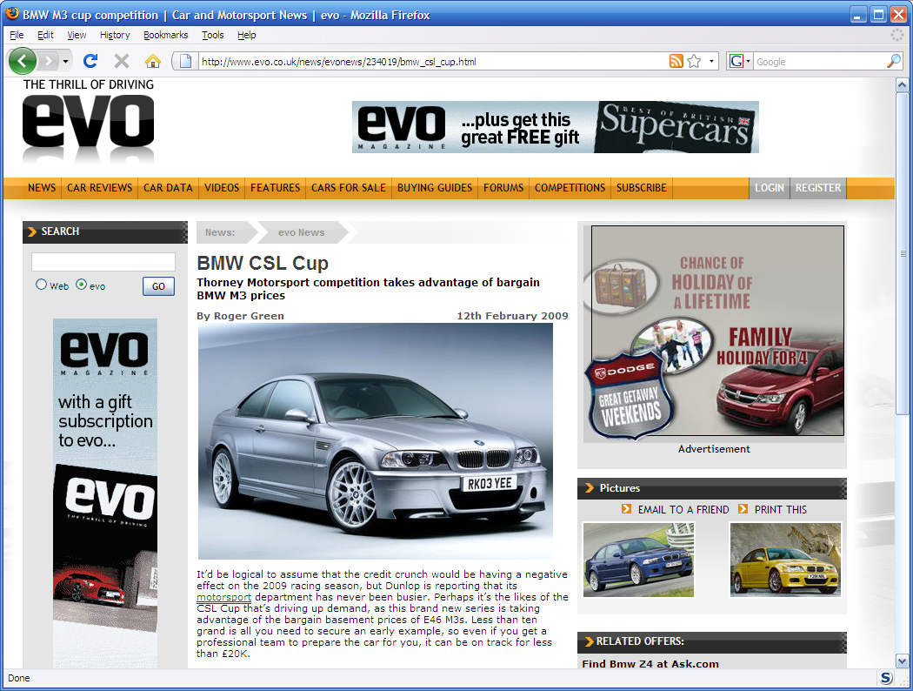Screen dimensions: 913x691
Task: Click the evo logo at page top
Action: point(89,121)
